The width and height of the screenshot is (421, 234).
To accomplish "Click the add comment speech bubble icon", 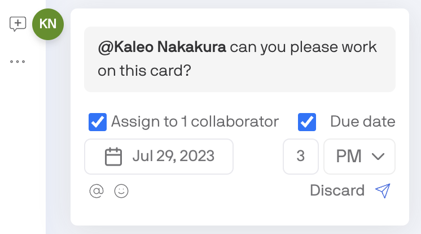I will 18,24.
